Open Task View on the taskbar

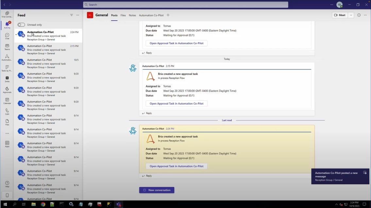pyautogui.click(x=24, y=204)
